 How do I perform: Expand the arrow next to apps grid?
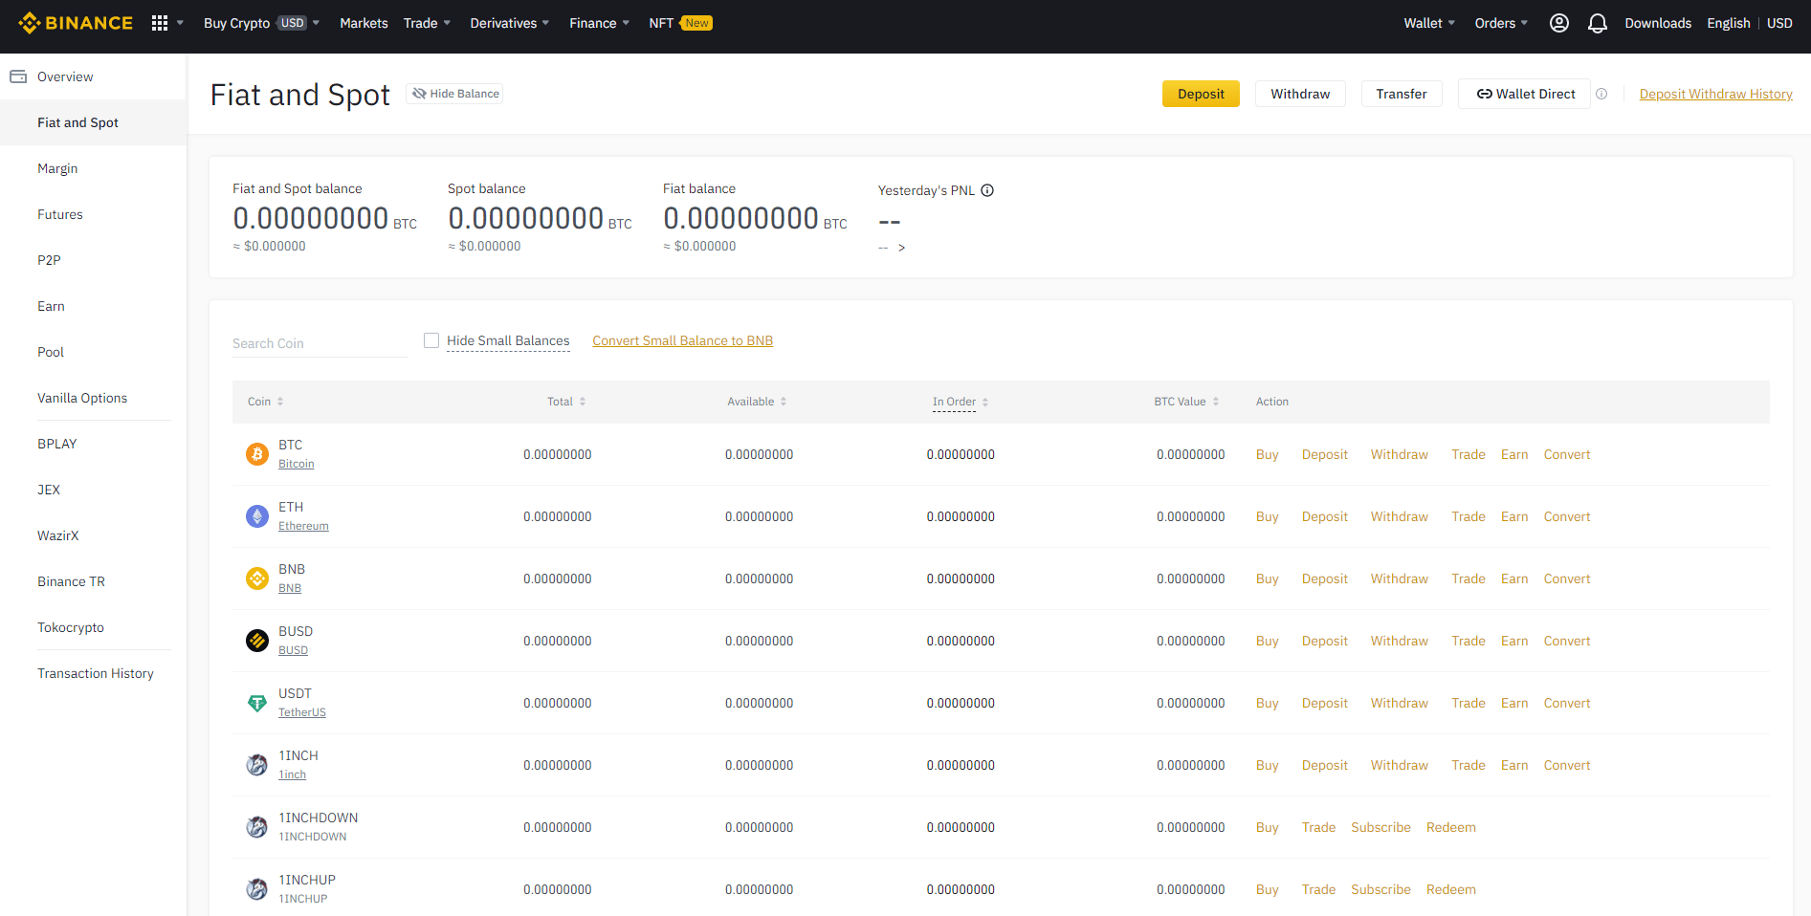click(180, 23)
